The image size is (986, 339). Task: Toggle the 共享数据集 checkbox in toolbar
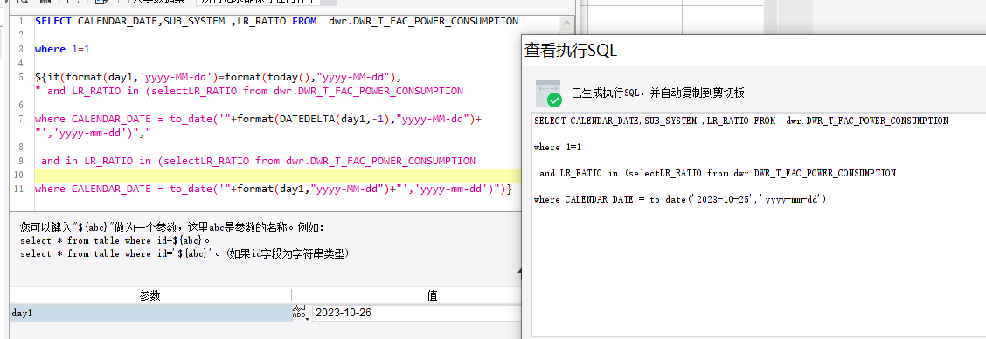[x=124, y=2]
